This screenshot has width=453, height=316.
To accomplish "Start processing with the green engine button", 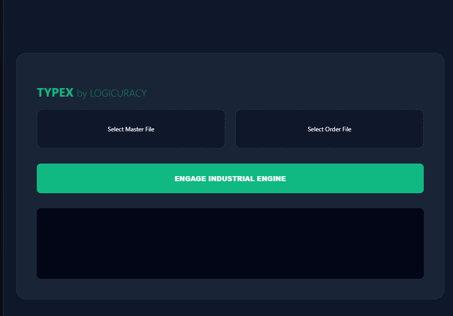I will pos(230,178).
